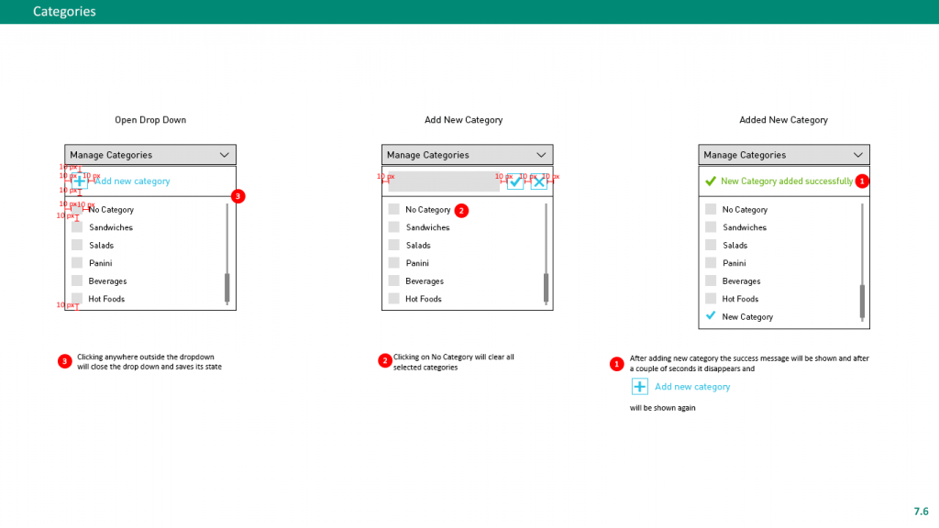Check Sandwiches in the Open Drop Down list
This screenshot has width=939, height=528.
tap(77, 227)
